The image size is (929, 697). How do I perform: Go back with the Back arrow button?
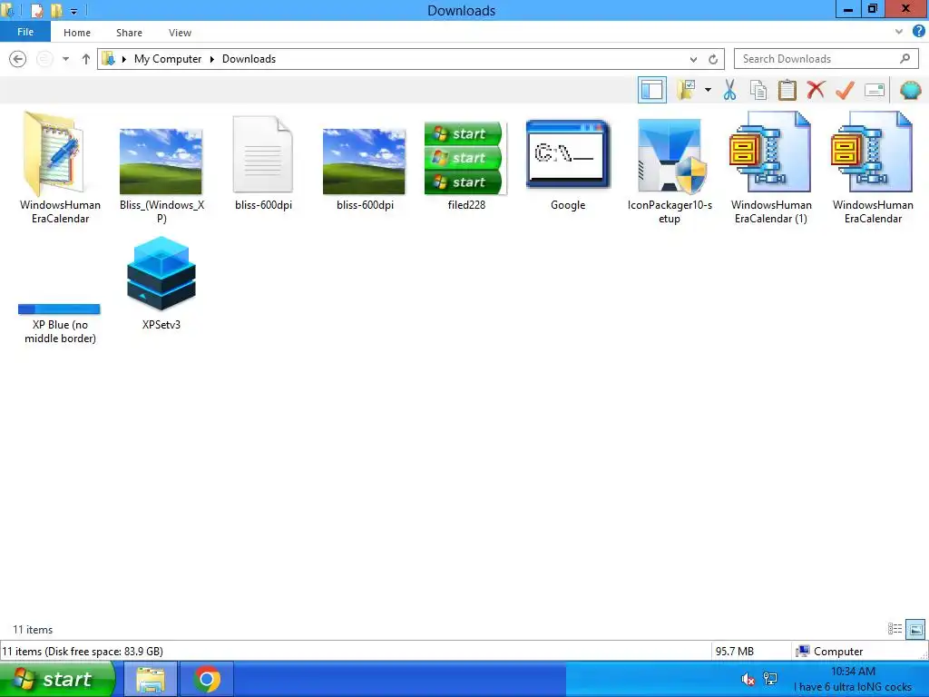coord(18,59)
